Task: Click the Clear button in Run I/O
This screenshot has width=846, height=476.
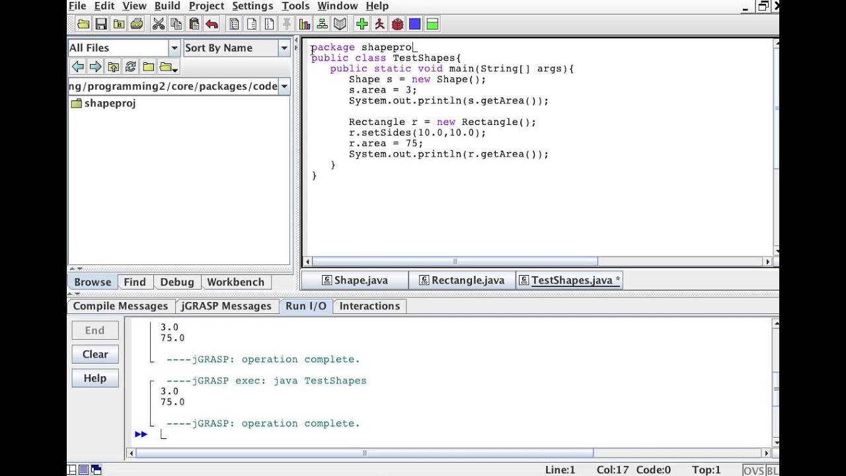Action: pyautogui.click(x=95, y=354)
